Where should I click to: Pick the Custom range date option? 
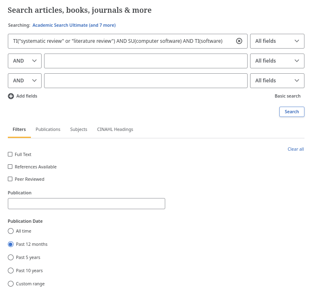tap(11, 284)
